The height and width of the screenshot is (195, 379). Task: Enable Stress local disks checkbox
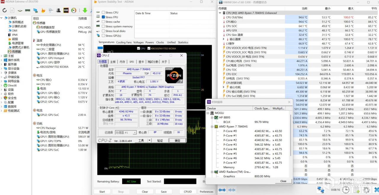[x=103, y=31]
